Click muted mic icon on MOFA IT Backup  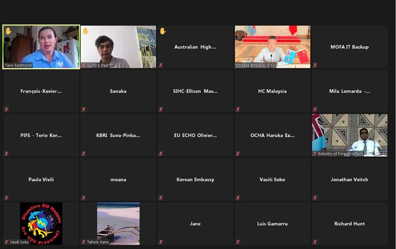(315, 65)
